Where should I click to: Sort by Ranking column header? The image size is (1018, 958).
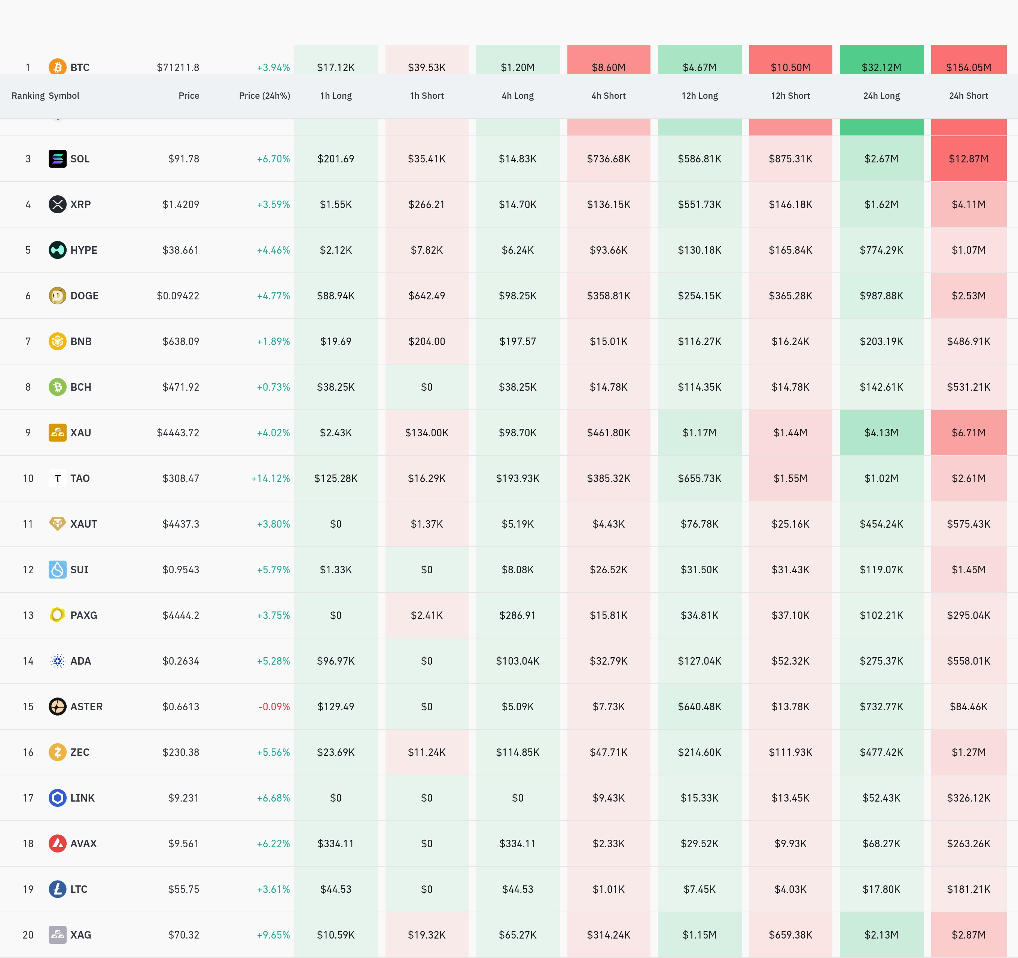[28, 96]
